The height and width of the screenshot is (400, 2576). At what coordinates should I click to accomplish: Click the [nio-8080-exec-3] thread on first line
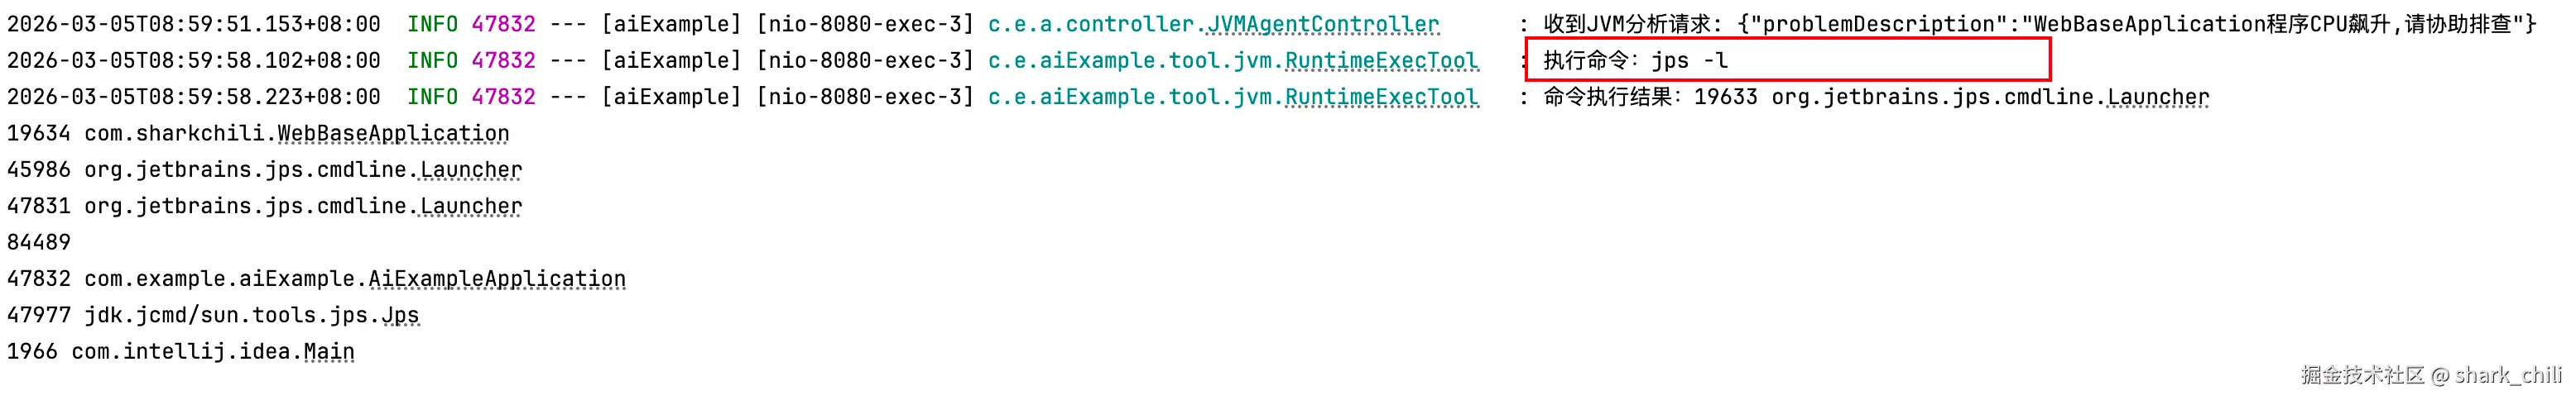[865, 24]
